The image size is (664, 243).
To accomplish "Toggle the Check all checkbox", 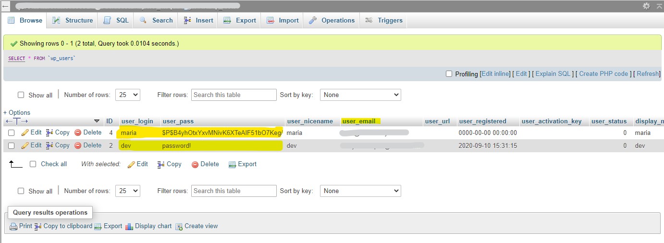I will click(x=33, y=164).
